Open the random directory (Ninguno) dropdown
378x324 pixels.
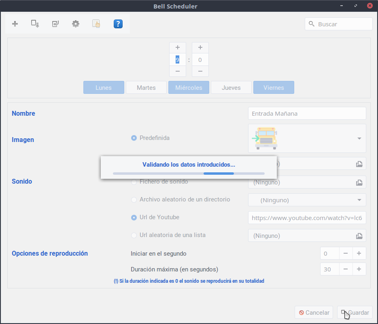(359, 200)
